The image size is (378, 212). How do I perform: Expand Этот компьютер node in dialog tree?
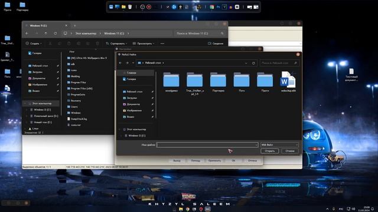119,130
